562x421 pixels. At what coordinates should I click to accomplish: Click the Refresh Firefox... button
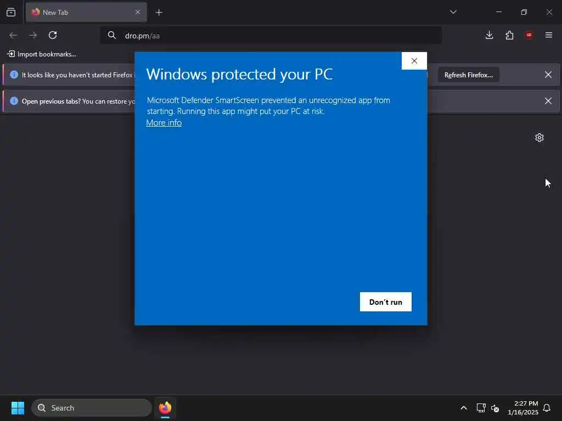click(x=469, y=75)
